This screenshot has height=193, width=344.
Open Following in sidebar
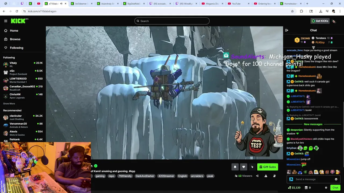[16, 48]
